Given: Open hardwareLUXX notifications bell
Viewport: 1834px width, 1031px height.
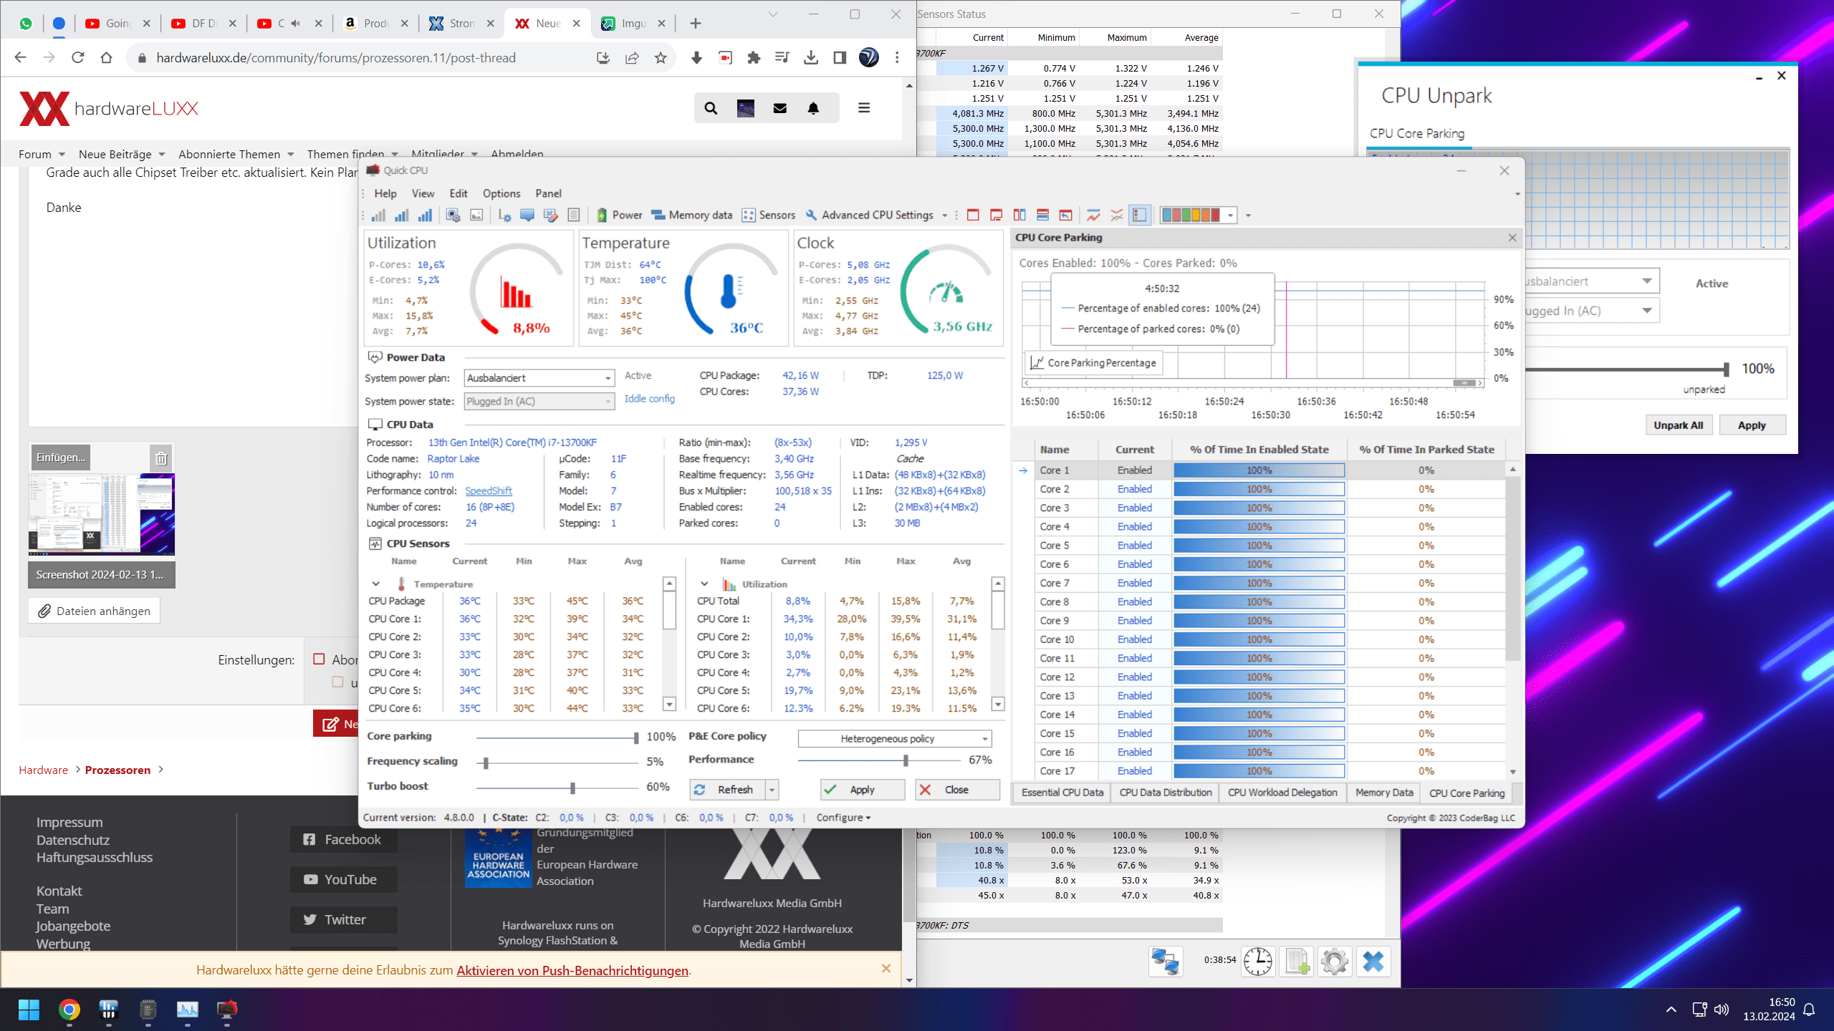Looking at the screenshot, I should tap(814, 108).
